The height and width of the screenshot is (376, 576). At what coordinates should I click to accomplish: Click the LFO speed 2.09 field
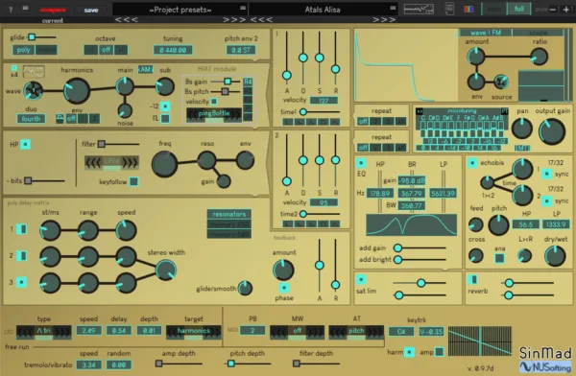(x=89, y=331)
